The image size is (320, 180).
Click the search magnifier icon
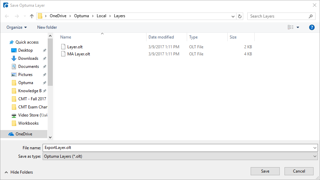pyautogui.click(x=311, y=16)
